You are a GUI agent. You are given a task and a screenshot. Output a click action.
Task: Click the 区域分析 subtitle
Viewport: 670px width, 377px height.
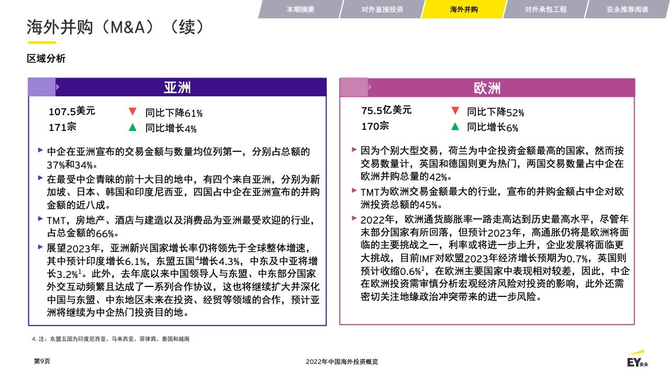click(46, 59)
